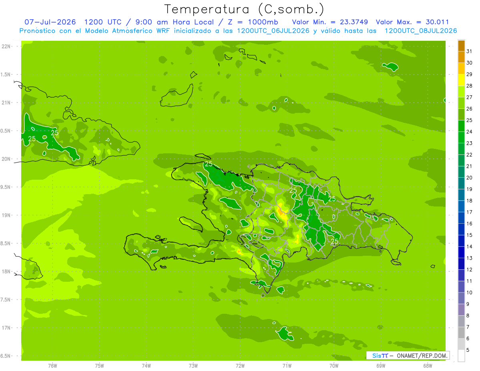The width and height of the screenshot is (480, 371).
Task: Click the "12" colorbar scale label
Action: [x=470, y=269]
